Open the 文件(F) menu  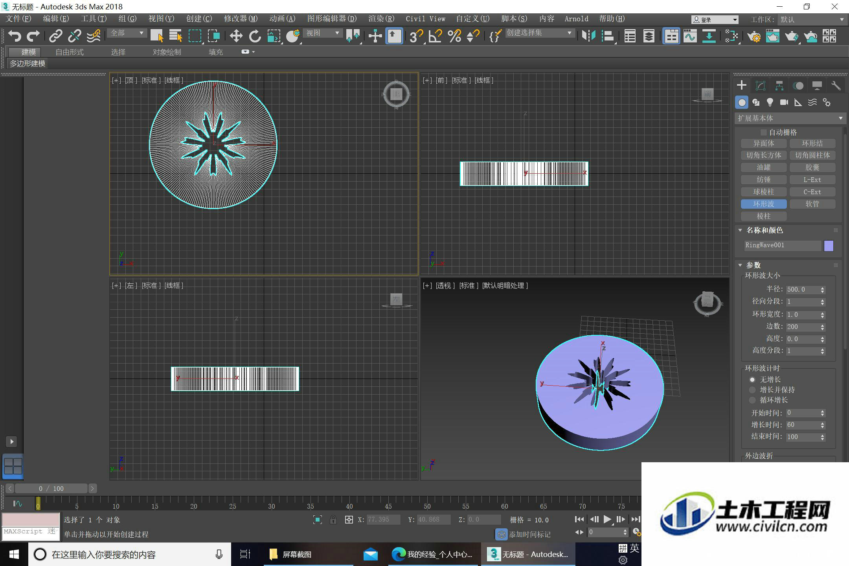(x=18, y=18)
